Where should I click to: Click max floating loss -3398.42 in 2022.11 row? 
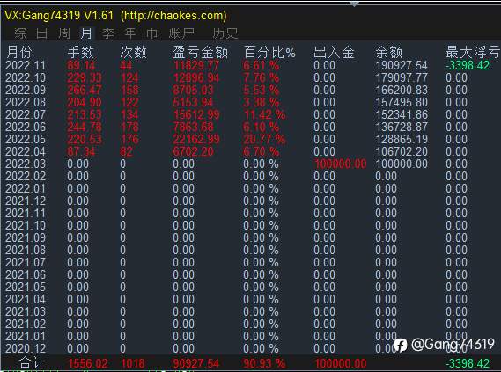pos(468,65)
